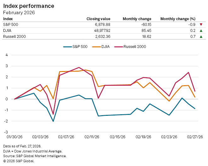Click the 02/11/26 x-axis date label

(92, 137)
